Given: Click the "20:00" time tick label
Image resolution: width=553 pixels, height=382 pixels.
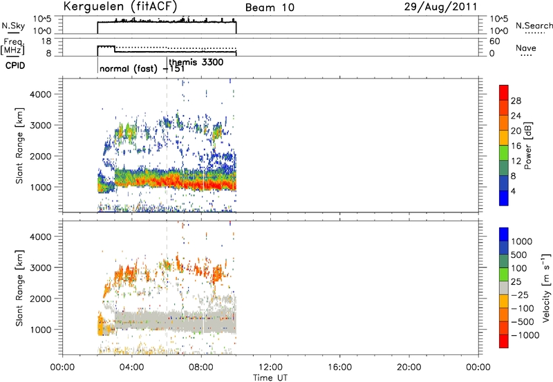Looking at the screenshot, I should point(409,368).
